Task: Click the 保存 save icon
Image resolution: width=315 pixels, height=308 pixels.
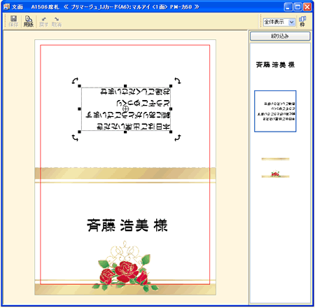Action: coord(13,21)
